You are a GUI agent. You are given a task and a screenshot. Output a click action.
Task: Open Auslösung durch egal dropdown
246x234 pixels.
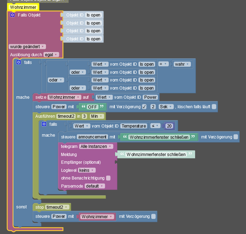(51, 55)
